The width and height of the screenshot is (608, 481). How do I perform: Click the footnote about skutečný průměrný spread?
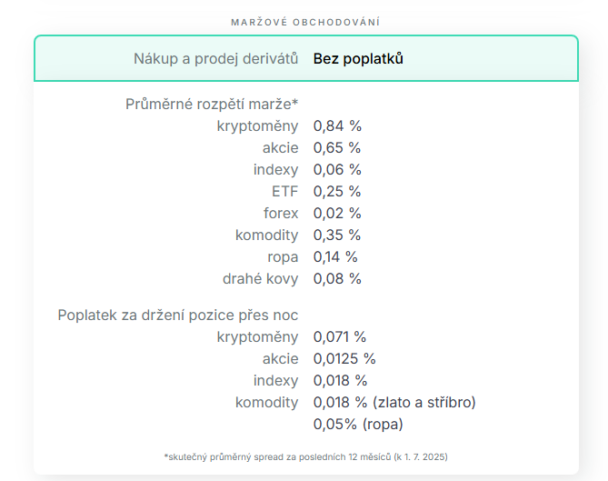click(305, 456)
